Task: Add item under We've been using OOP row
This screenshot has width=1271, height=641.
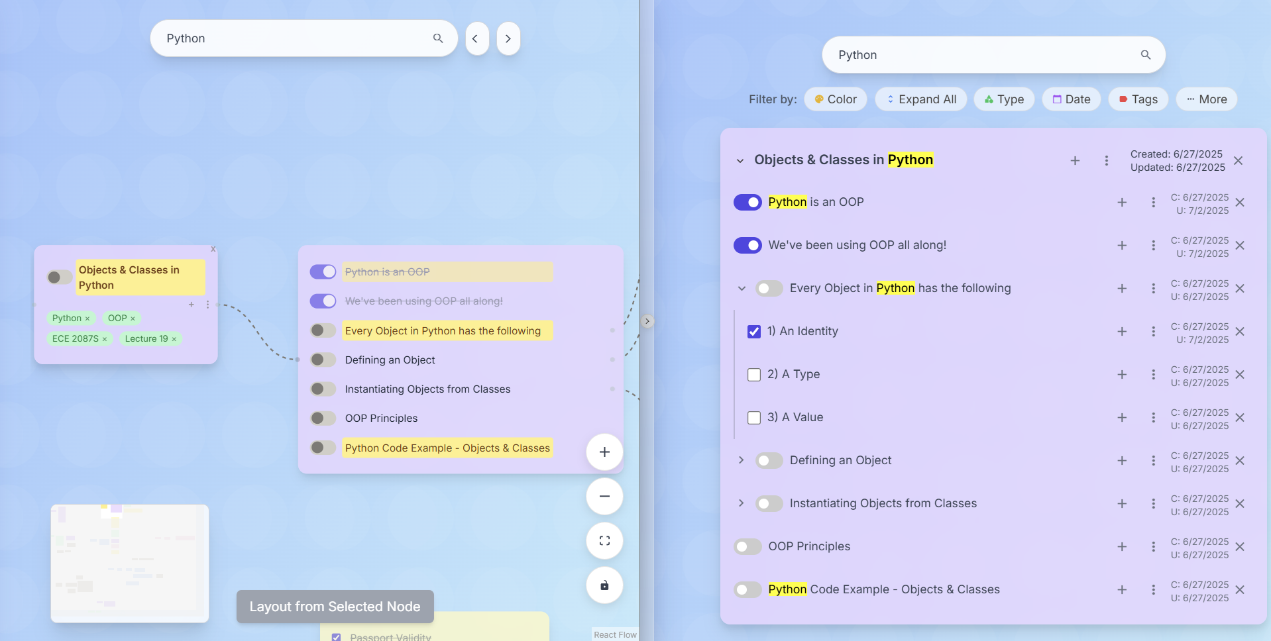Action: coord(1122,246)
